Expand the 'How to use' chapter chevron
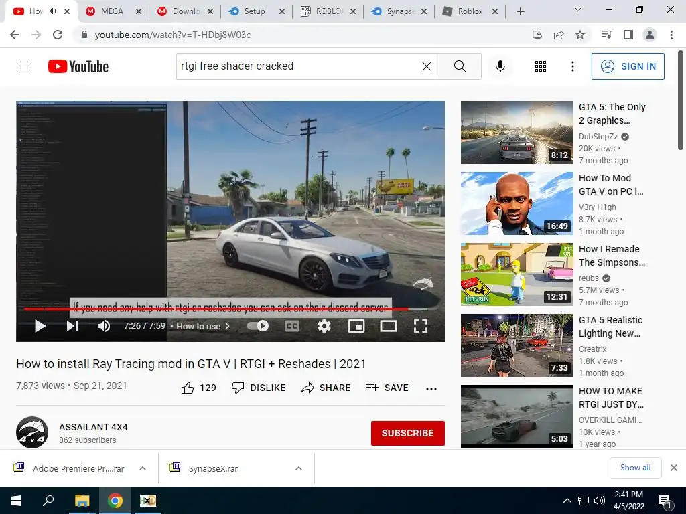 click(x=227, y=326)
